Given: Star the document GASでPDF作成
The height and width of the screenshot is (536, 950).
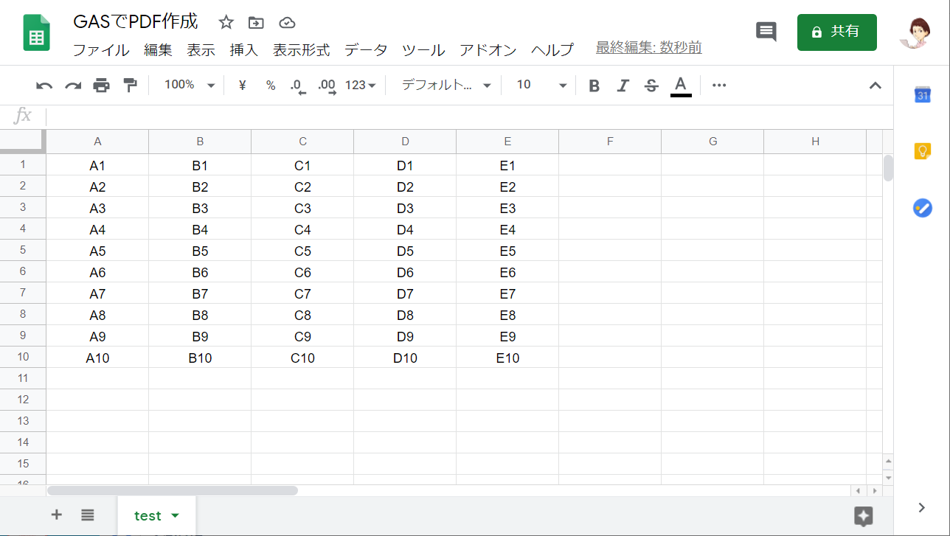Looking at the screenshot, I should click(x=226, y=22).
